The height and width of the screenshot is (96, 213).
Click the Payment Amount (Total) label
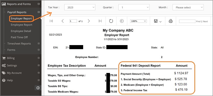tap(135, 74)
